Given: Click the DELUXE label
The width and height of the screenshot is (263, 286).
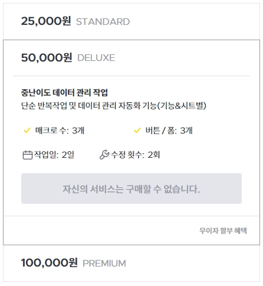Looking at the screenshot, I should [x=96, y=58].
